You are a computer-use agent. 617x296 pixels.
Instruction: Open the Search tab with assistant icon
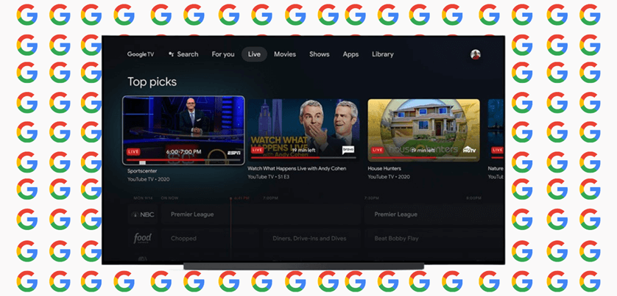click(183, 54)
